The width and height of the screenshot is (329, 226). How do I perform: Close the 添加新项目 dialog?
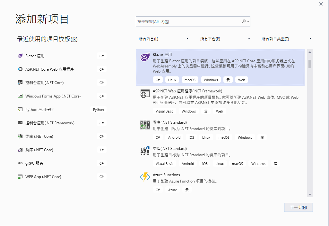coord(321,4)
